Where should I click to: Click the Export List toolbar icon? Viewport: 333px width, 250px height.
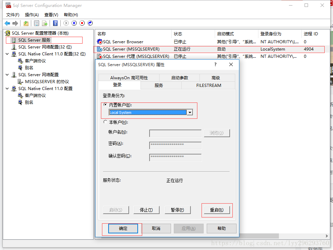pos(45,23)
